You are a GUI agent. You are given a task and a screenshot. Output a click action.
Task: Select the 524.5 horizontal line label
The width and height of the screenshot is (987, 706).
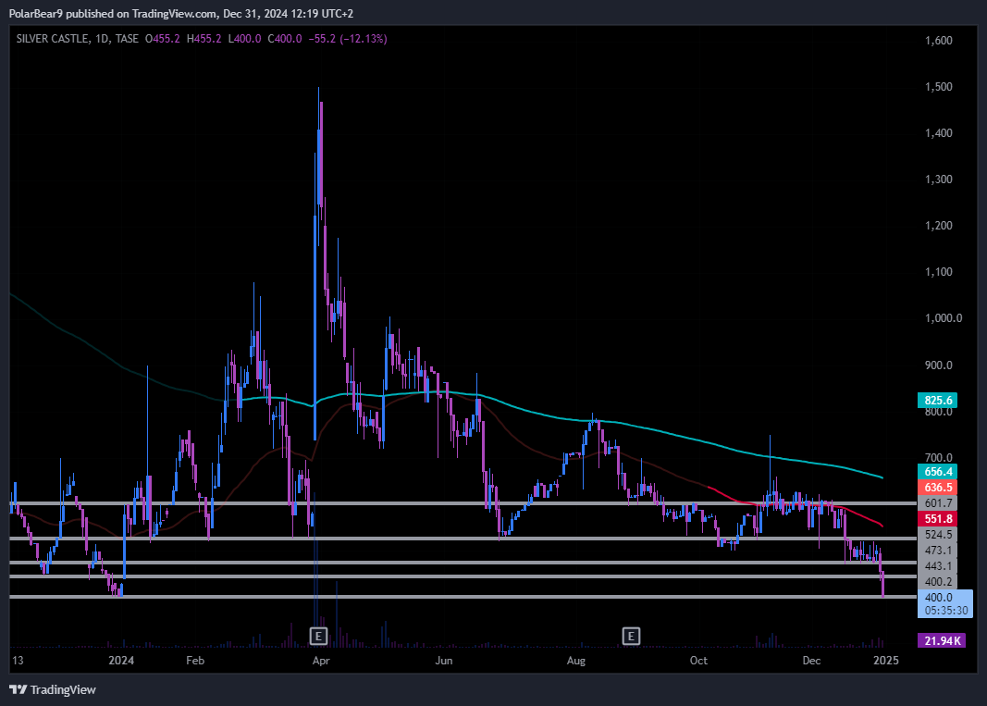point(941,534)
